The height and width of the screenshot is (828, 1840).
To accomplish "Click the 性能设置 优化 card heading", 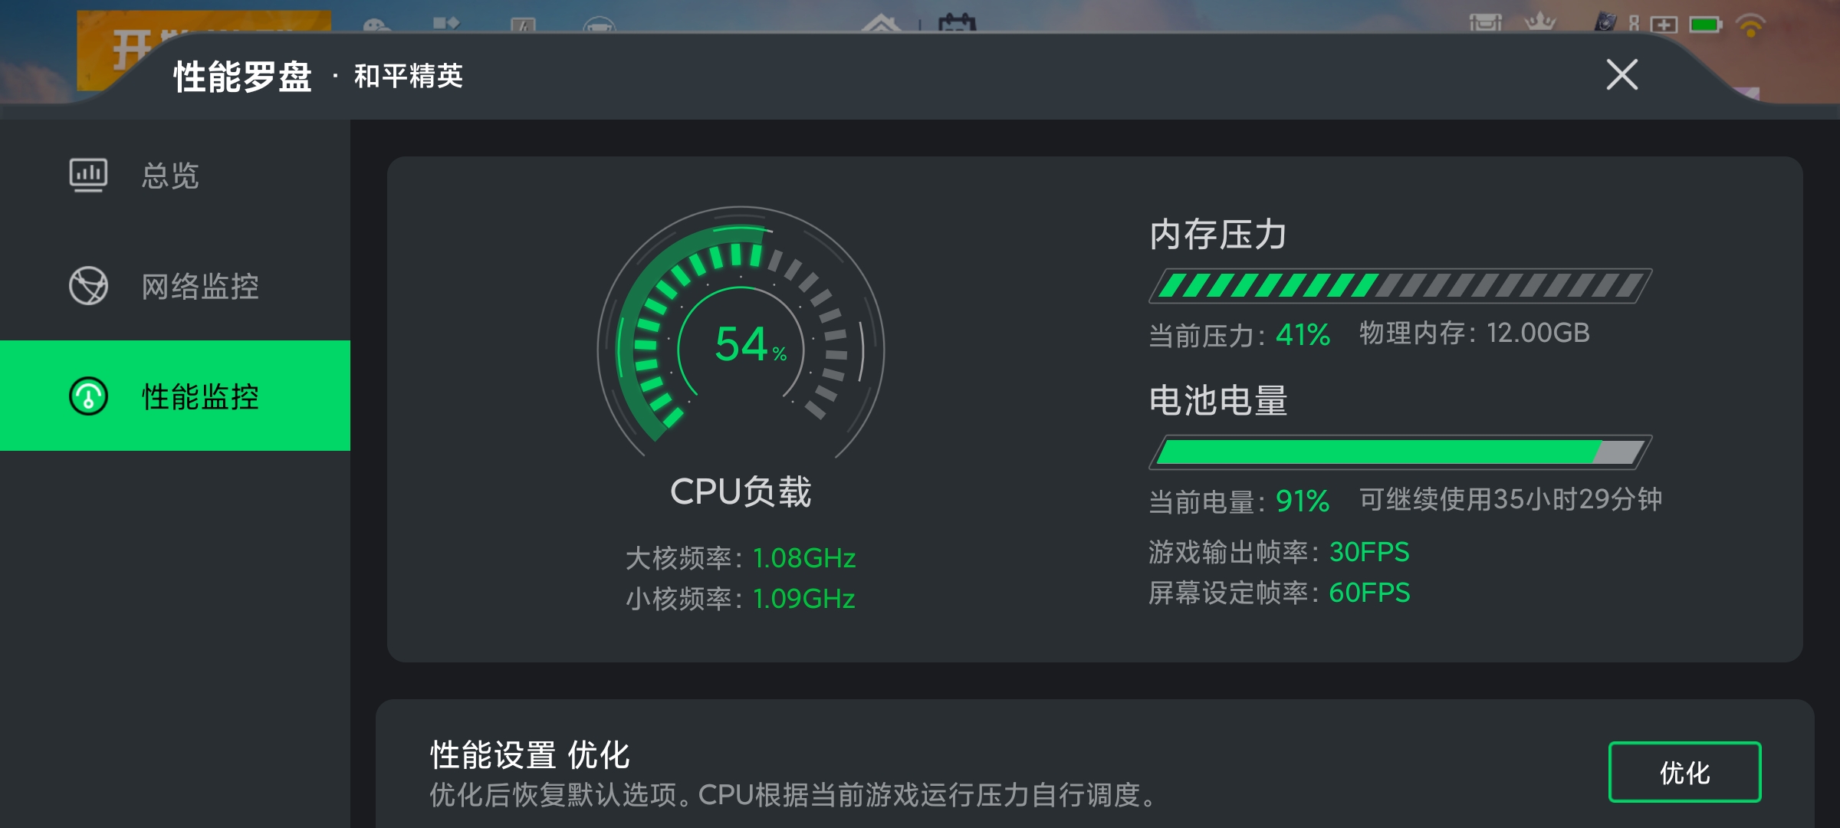I will [530, 755].
